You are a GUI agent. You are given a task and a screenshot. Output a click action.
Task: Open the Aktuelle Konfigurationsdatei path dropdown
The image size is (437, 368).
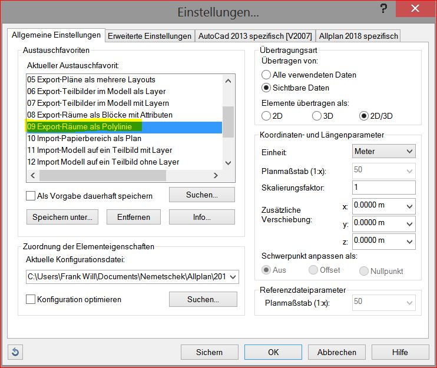[x=233, y=276]
